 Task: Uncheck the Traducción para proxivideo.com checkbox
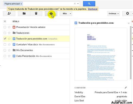(x=5, y=39)
